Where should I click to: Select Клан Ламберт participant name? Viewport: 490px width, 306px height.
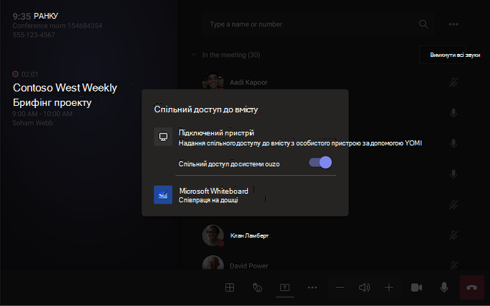pyautogui.click(x=249, y=235)
